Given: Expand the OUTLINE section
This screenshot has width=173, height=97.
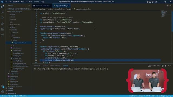Looking at the screenshot, I should click(10, 88).
